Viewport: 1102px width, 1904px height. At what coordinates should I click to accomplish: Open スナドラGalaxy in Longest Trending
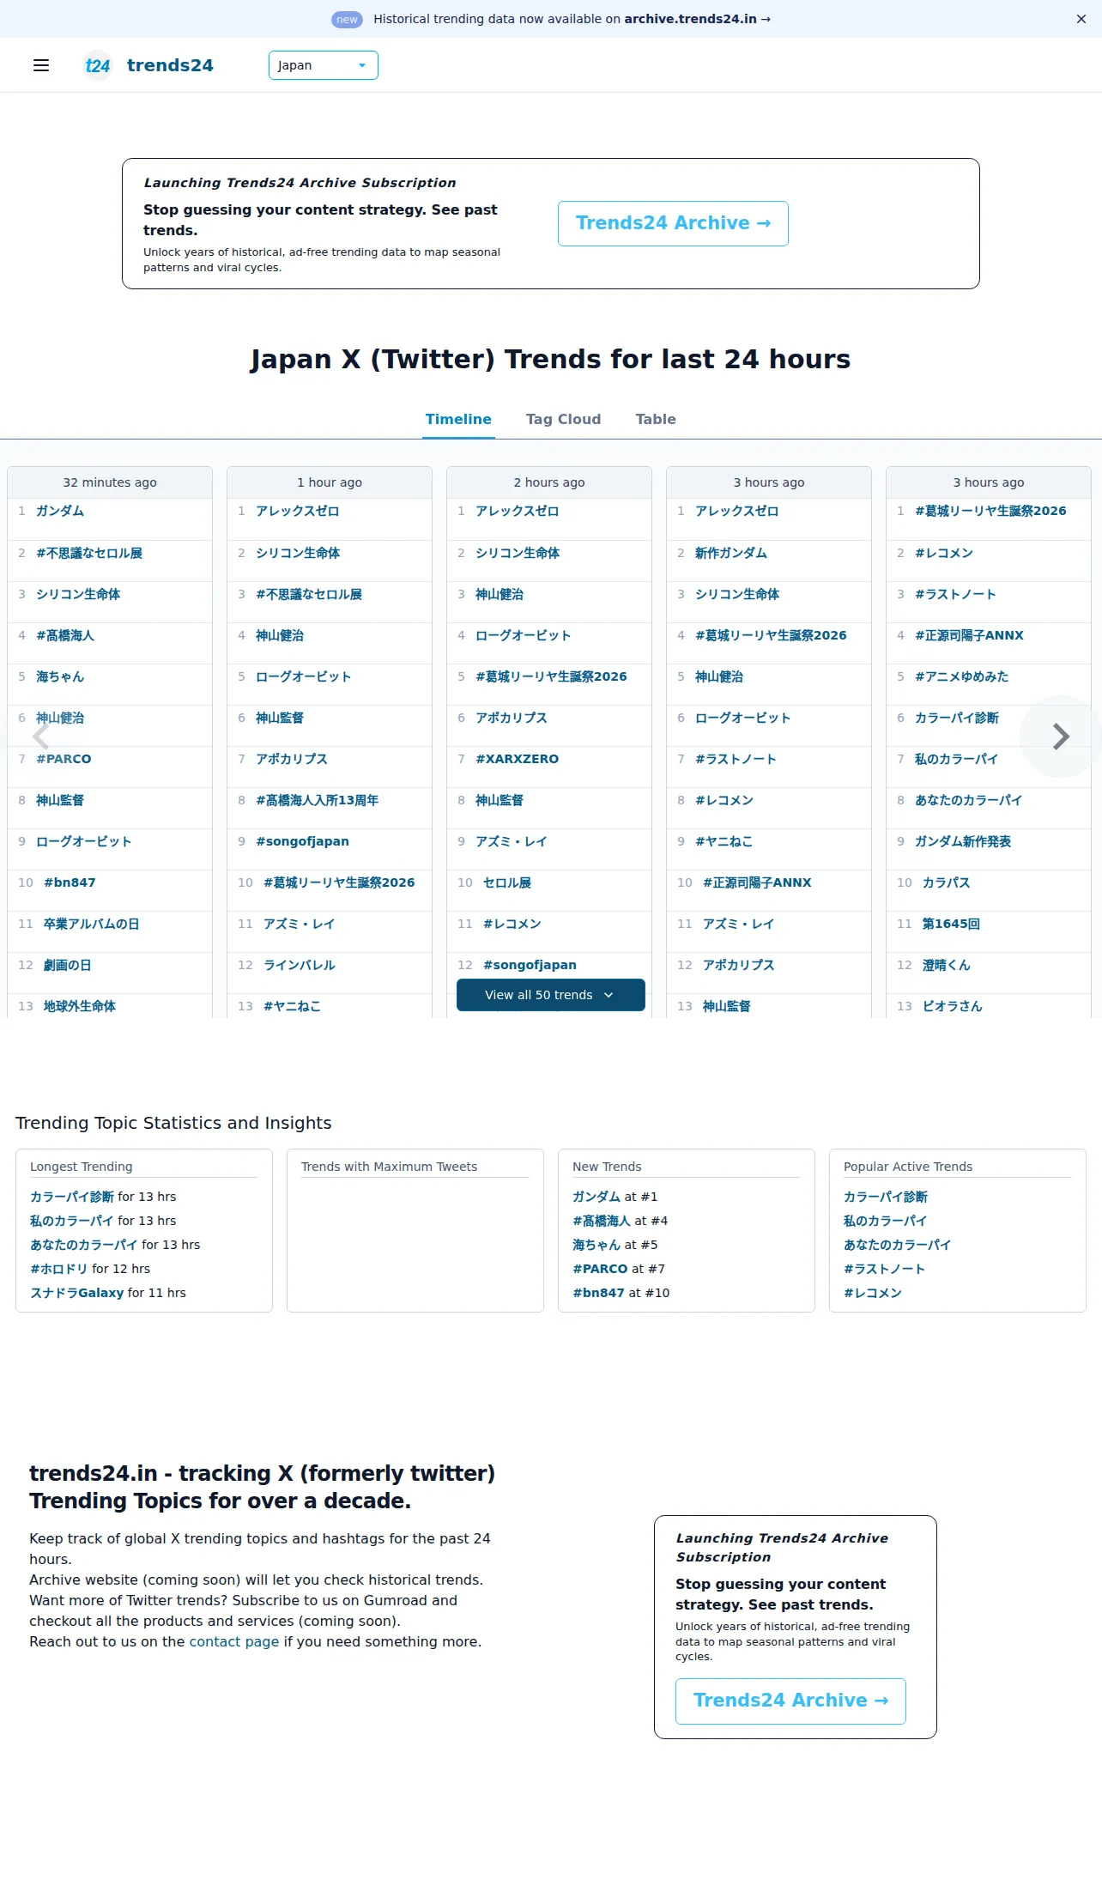77,1294
